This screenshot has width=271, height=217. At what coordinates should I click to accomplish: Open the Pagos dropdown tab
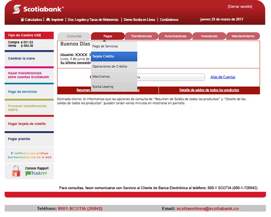click(x=108, y=36)
